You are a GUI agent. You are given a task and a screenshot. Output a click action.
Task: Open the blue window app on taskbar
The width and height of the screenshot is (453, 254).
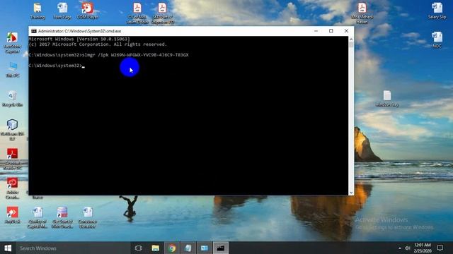point(205,248)
